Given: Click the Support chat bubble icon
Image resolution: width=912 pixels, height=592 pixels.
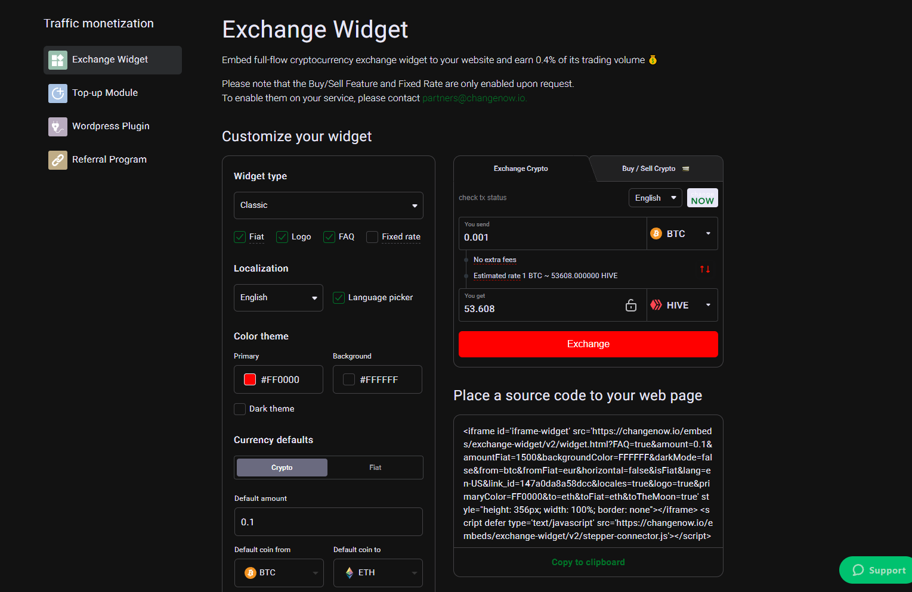Looking at the screenshot, I should point(858,570).
